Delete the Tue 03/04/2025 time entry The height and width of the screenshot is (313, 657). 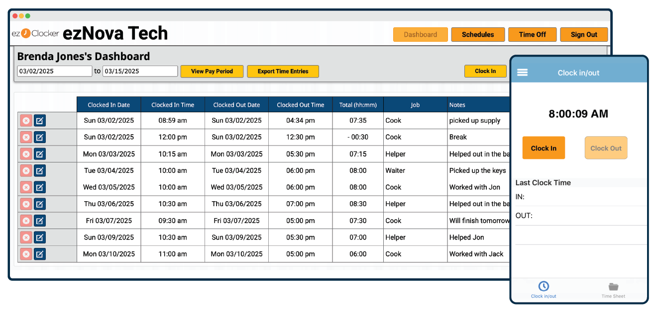[26, 170]
